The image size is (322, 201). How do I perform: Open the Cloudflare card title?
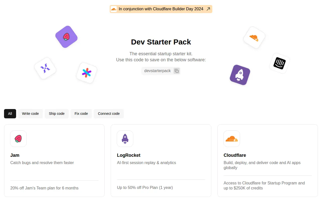[x=235, y=155]
